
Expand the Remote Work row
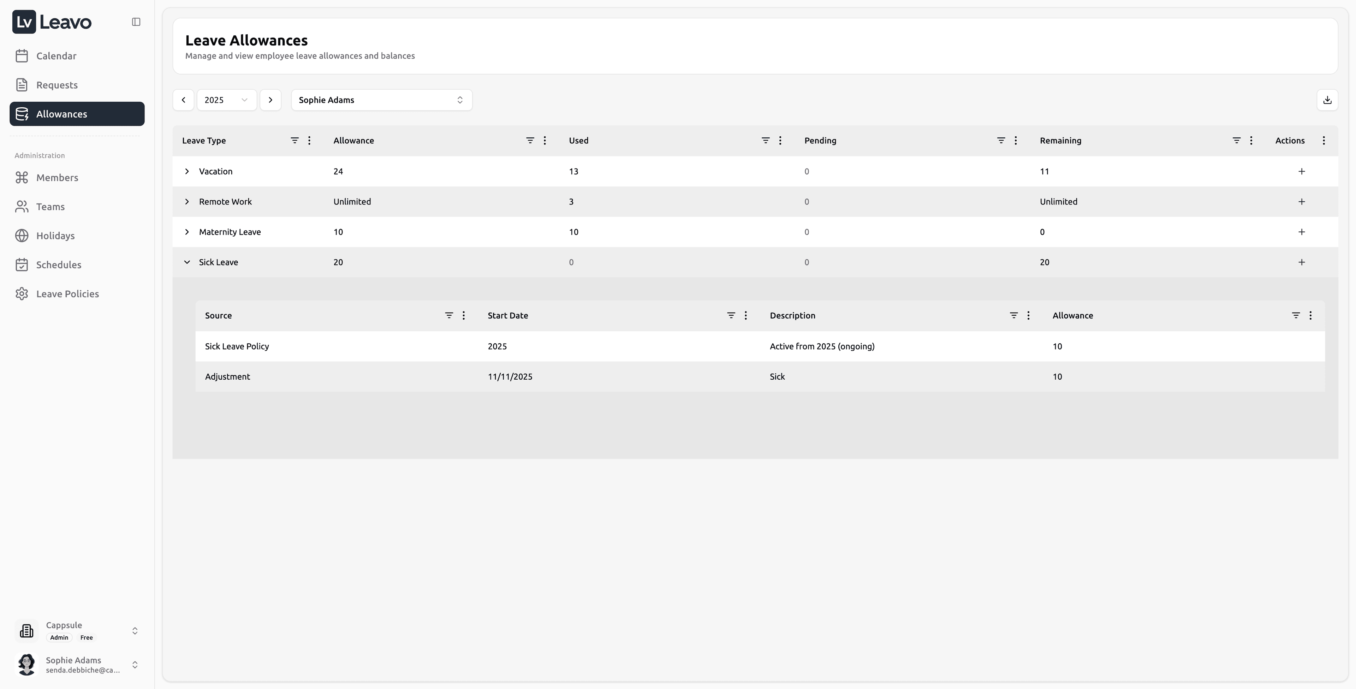(x=187, y=202)
